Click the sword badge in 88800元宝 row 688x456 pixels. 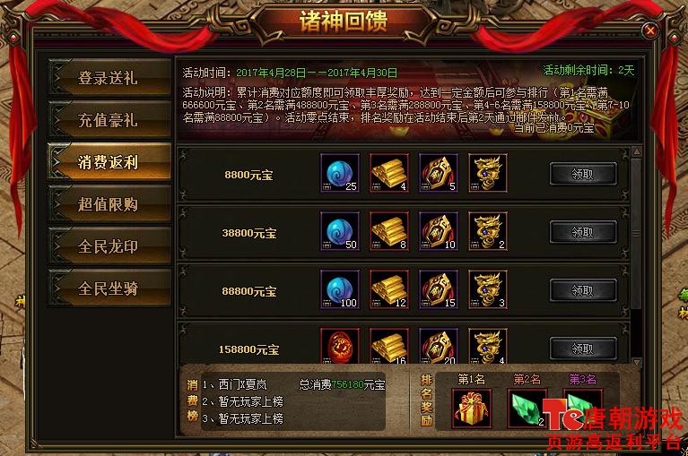(439, 289)
